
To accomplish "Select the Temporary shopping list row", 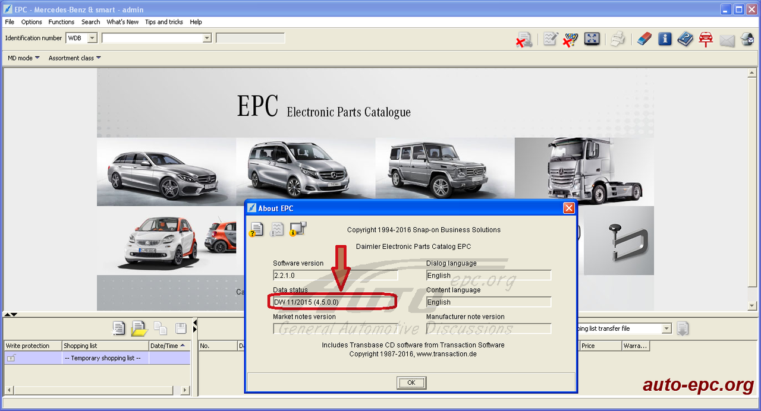I will [97, 358].
